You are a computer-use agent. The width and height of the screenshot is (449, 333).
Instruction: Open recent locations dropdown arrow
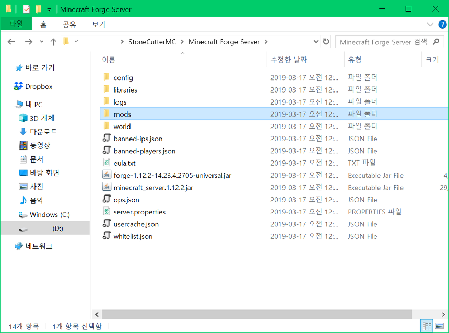pos(42,42)
